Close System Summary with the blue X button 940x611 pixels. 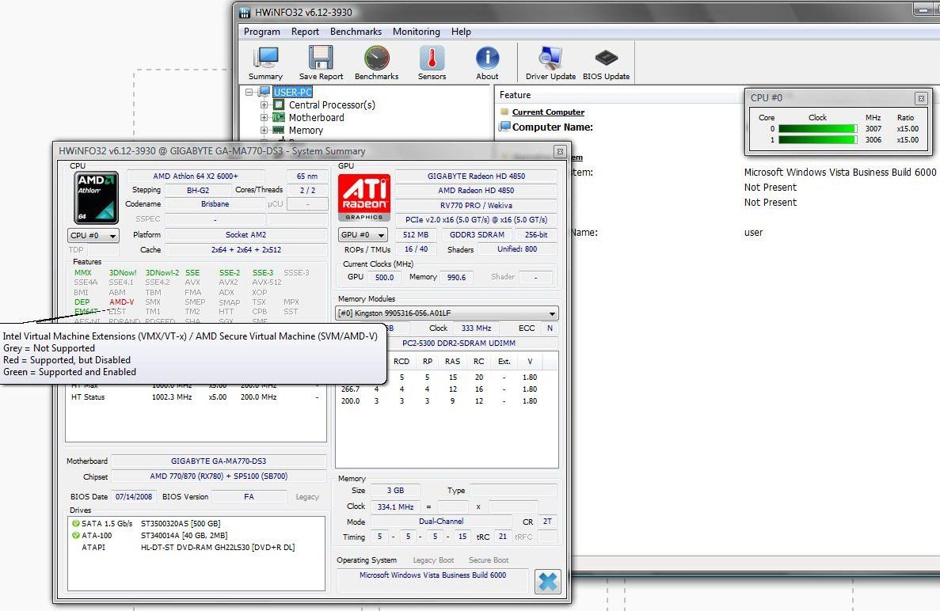547,581
